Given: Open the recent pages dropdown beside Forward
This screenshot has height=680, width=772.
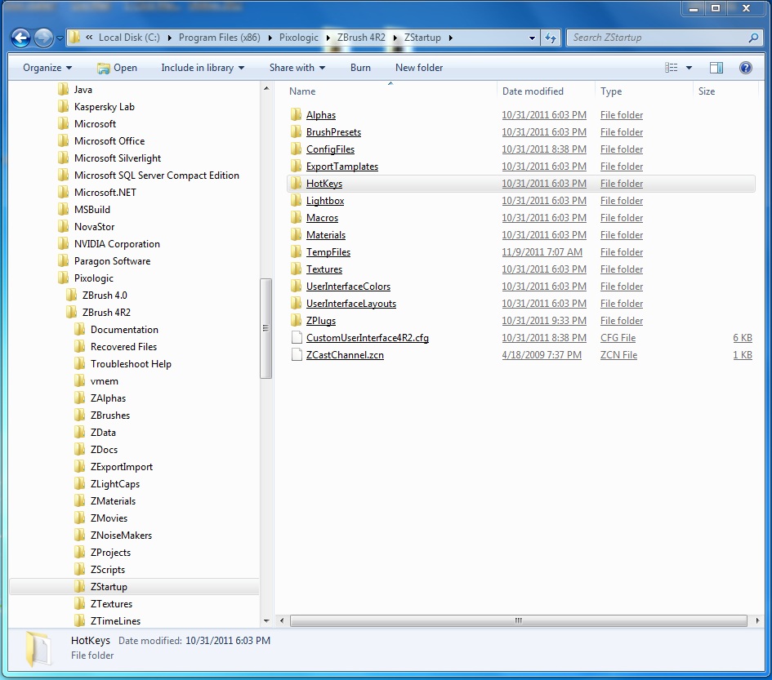Looking at the screenshot, I should pos(60,38).
